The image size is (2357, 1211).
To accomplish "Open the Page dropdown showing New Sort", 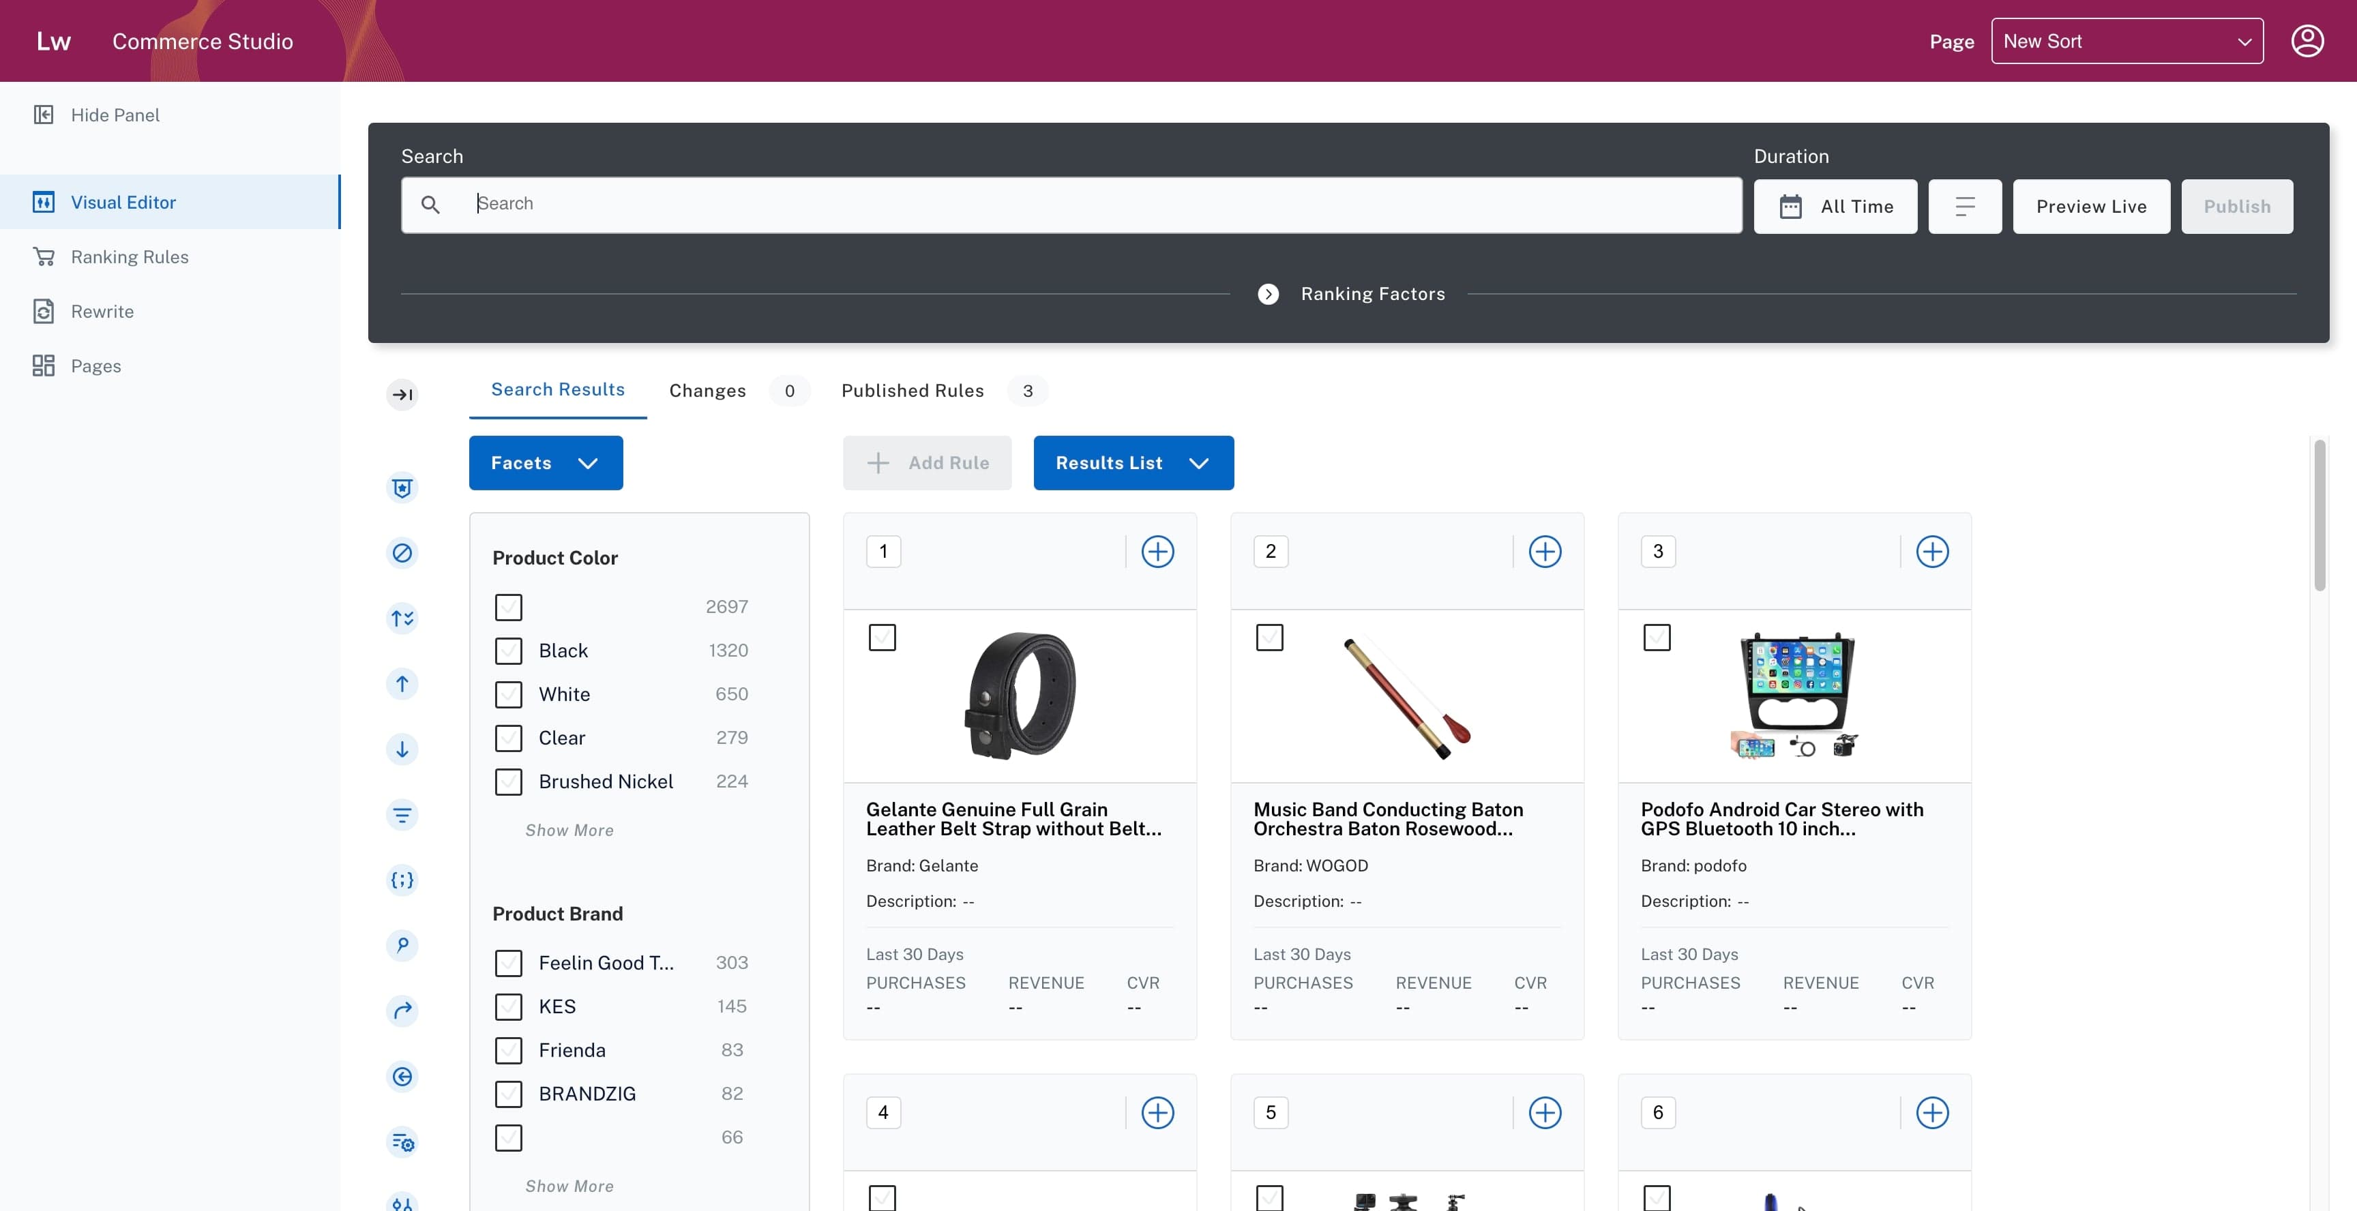I will (2126, 41).
